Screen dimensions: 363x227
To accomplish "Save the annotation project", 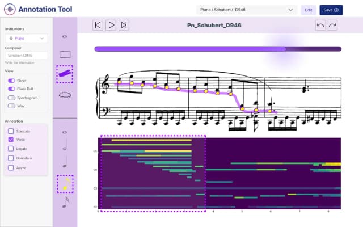I will pyautogui.click(x=331, y=10).
